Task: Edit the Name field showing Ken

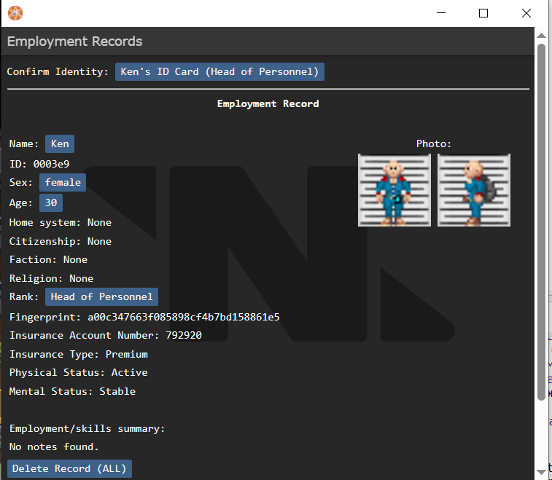Action: [60, 144]
